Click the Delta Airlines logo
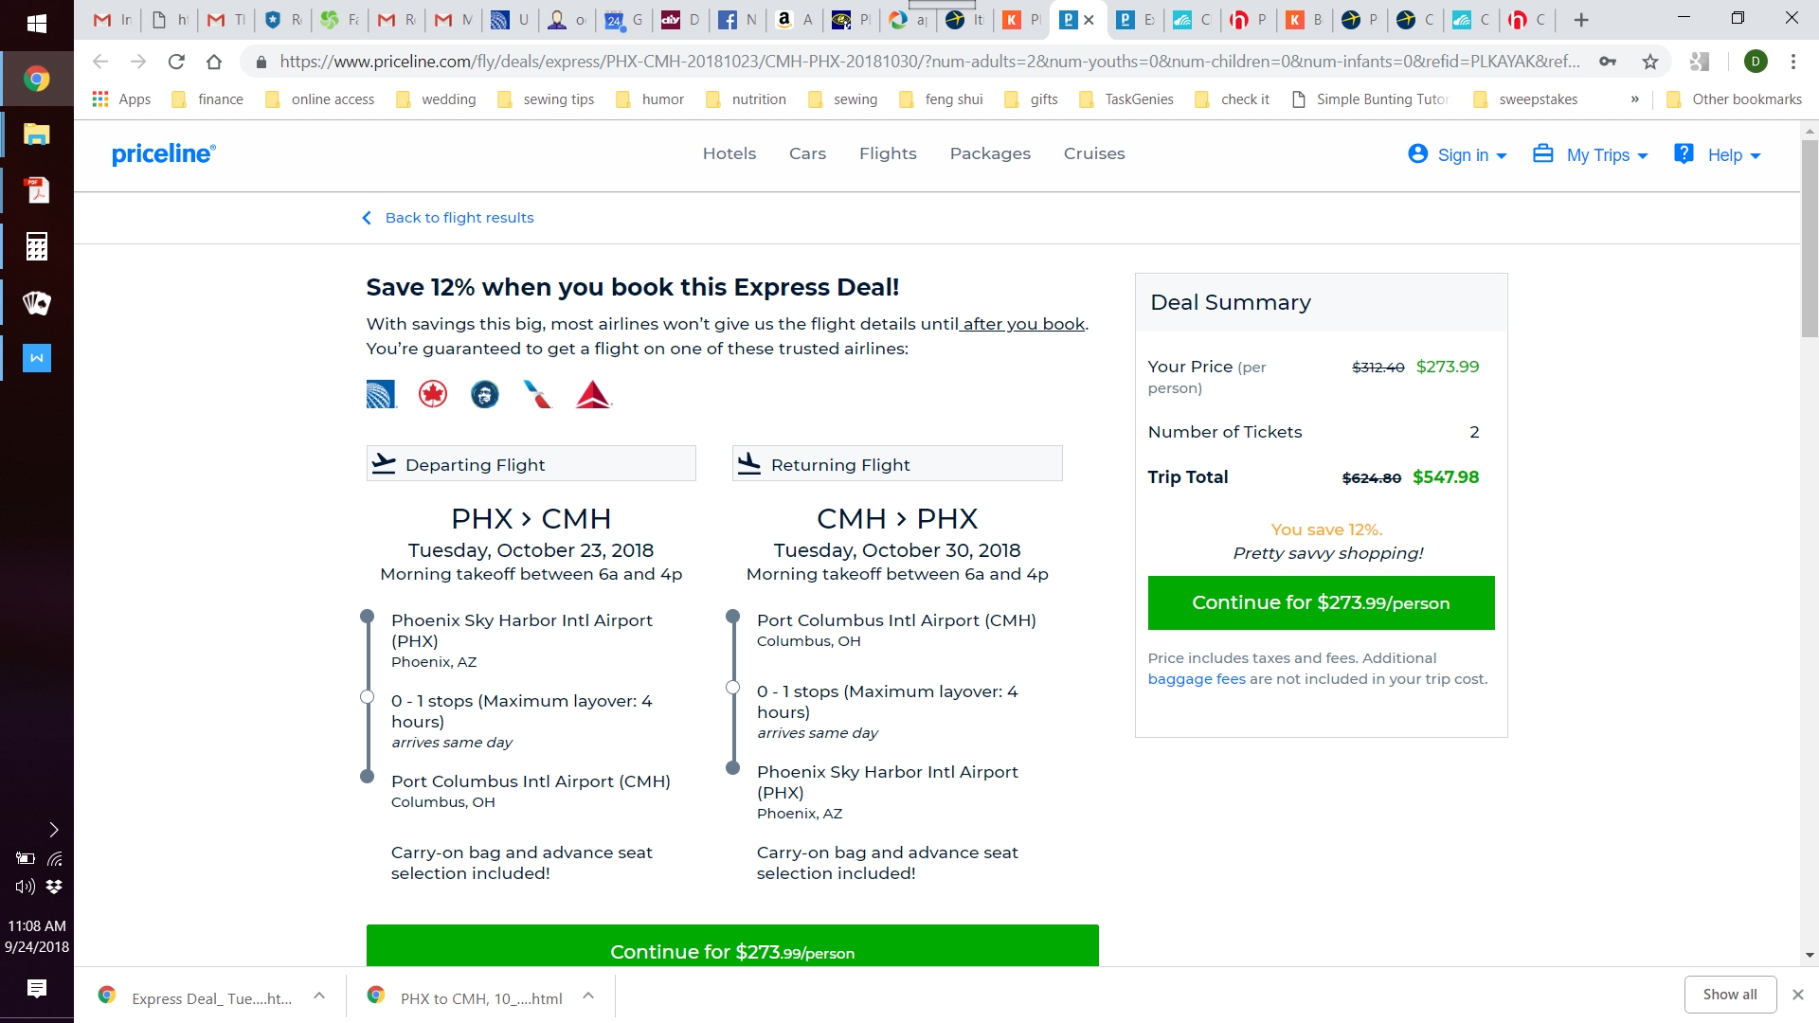This screenshot has height=1023, width=1819. click(594, 394)
